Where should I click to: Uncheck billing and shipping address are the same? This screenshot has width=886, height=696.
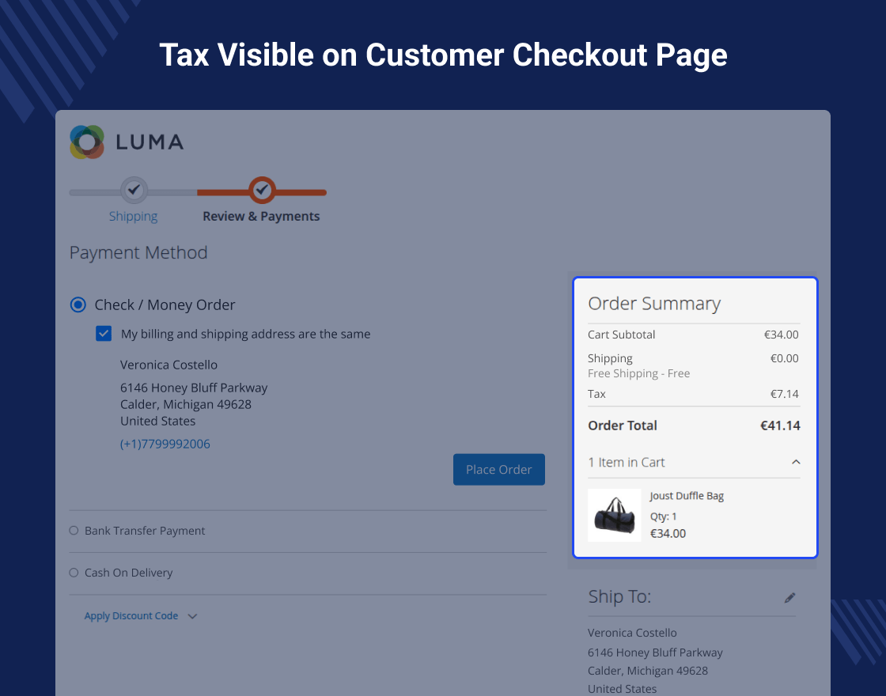coord(104,334)
